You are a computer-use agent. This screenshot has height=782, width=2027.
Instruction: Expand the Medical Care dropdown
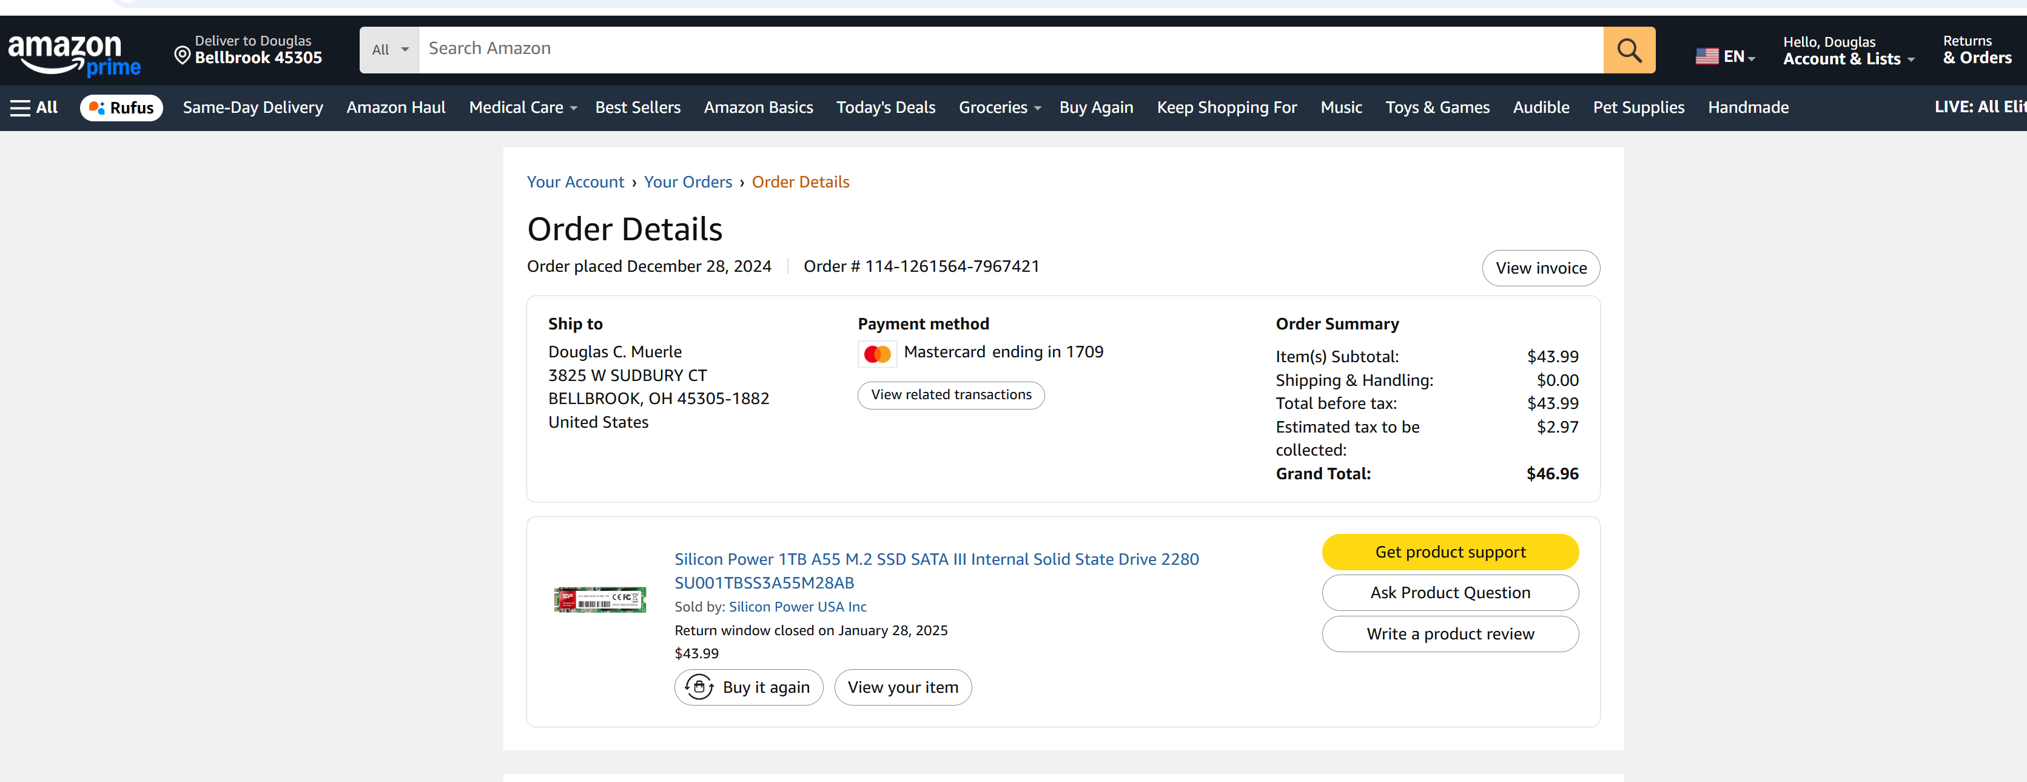point(522,108)
